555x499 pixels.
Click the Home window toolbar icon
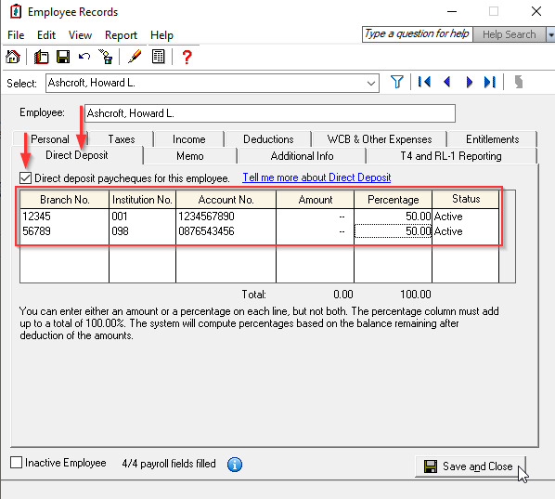pos(13,57)
